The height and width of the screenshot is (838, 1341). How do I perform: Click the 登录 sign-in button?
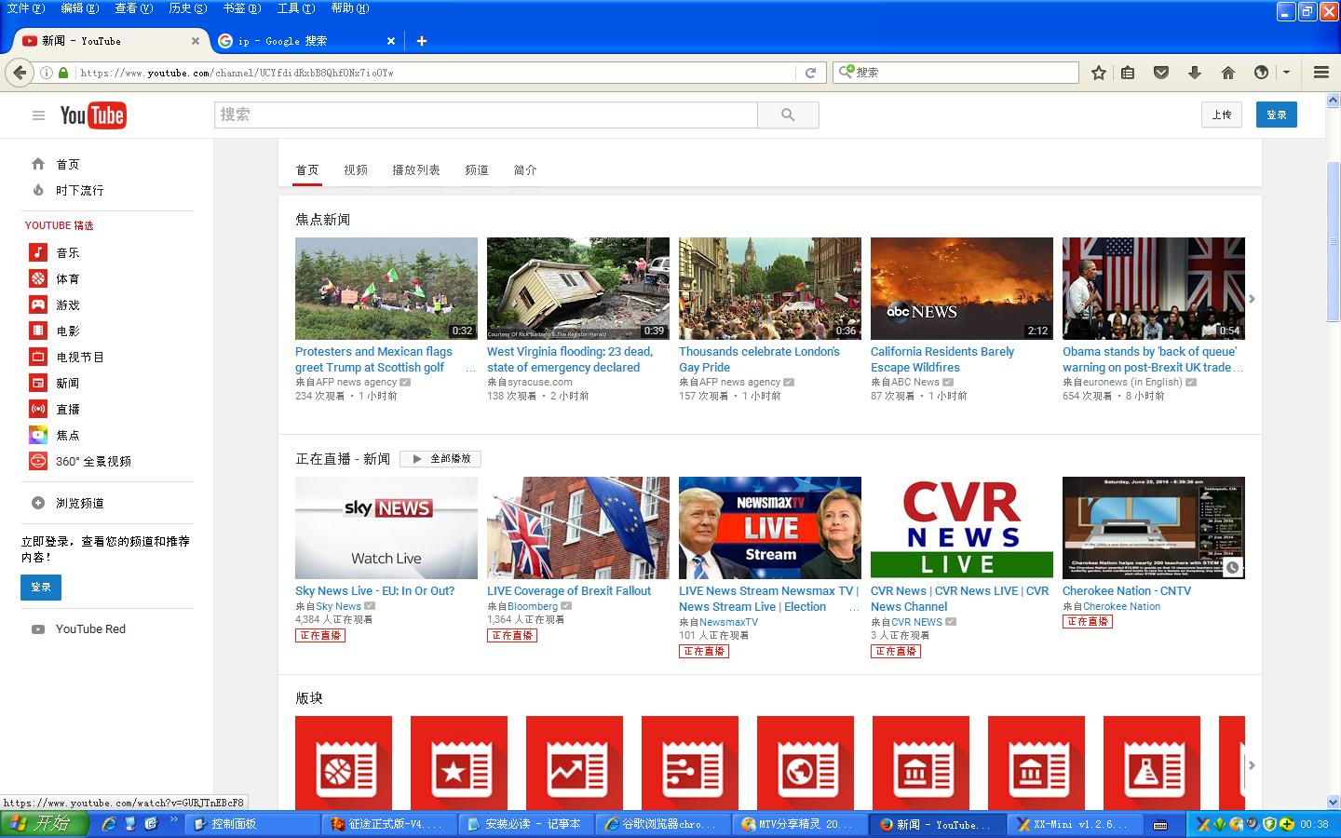[1276, 114]
